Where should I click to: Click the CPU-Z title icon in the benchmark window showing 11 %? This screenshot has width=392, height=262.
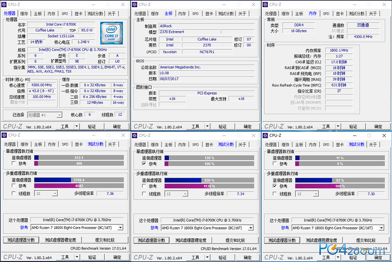pyautogui.click(x=266, y=135)
